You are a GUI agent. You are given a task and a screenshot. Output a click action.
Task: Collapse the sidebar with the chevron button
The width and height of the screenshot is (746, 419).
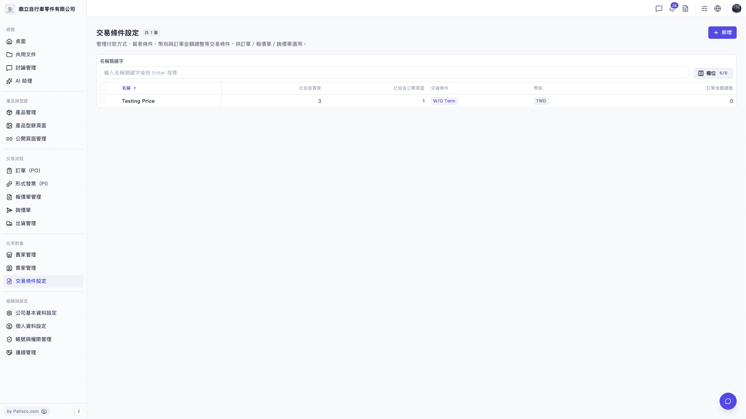79,411
